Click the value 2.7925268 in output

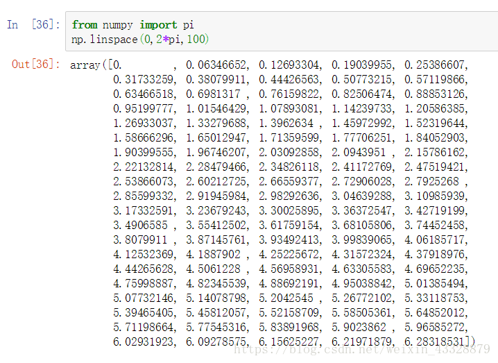click(x=431, y=182)
